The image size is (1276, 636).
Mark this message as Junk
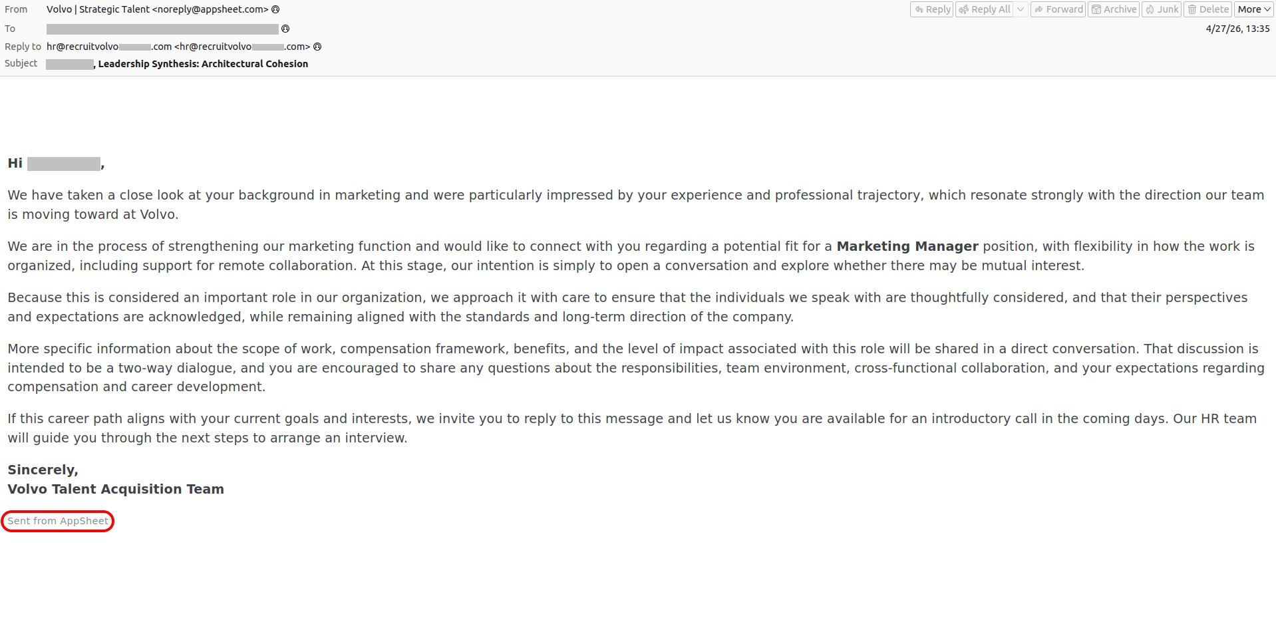point(1162,9)
